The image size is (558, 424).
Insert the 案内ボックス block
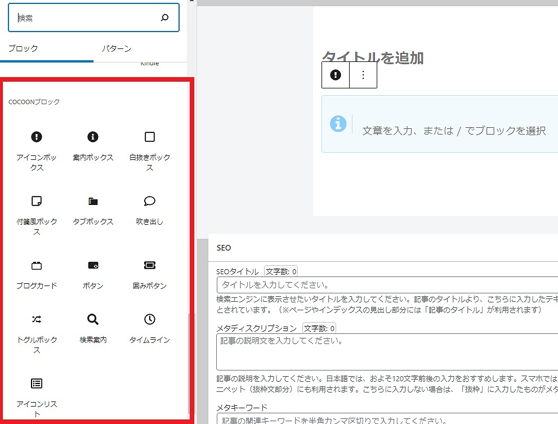coord(93,146)
